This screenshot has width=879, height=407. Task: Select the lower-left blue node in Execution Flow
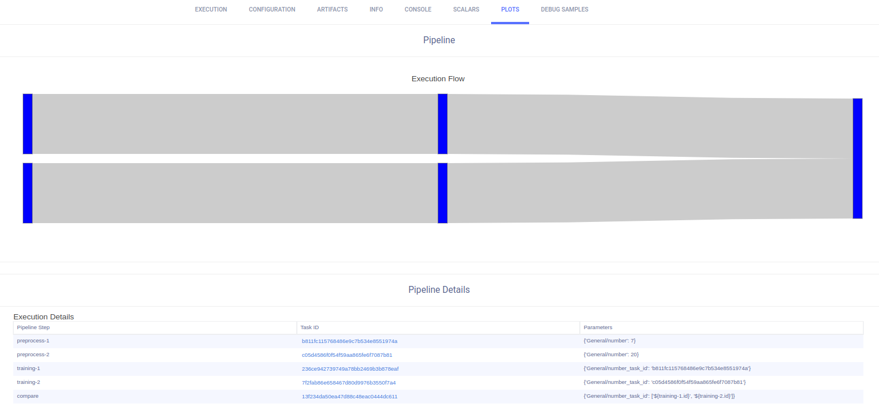[x=28, y=193]
